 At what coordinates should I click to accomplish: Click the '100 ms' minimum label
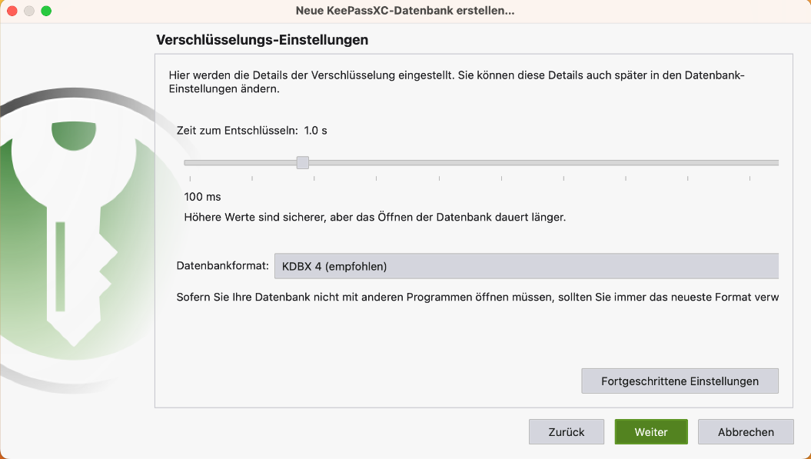coord(203,197)
